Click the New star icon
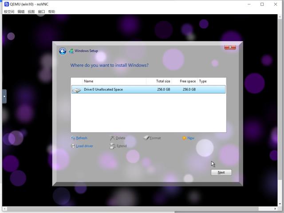 pos(184,138)
